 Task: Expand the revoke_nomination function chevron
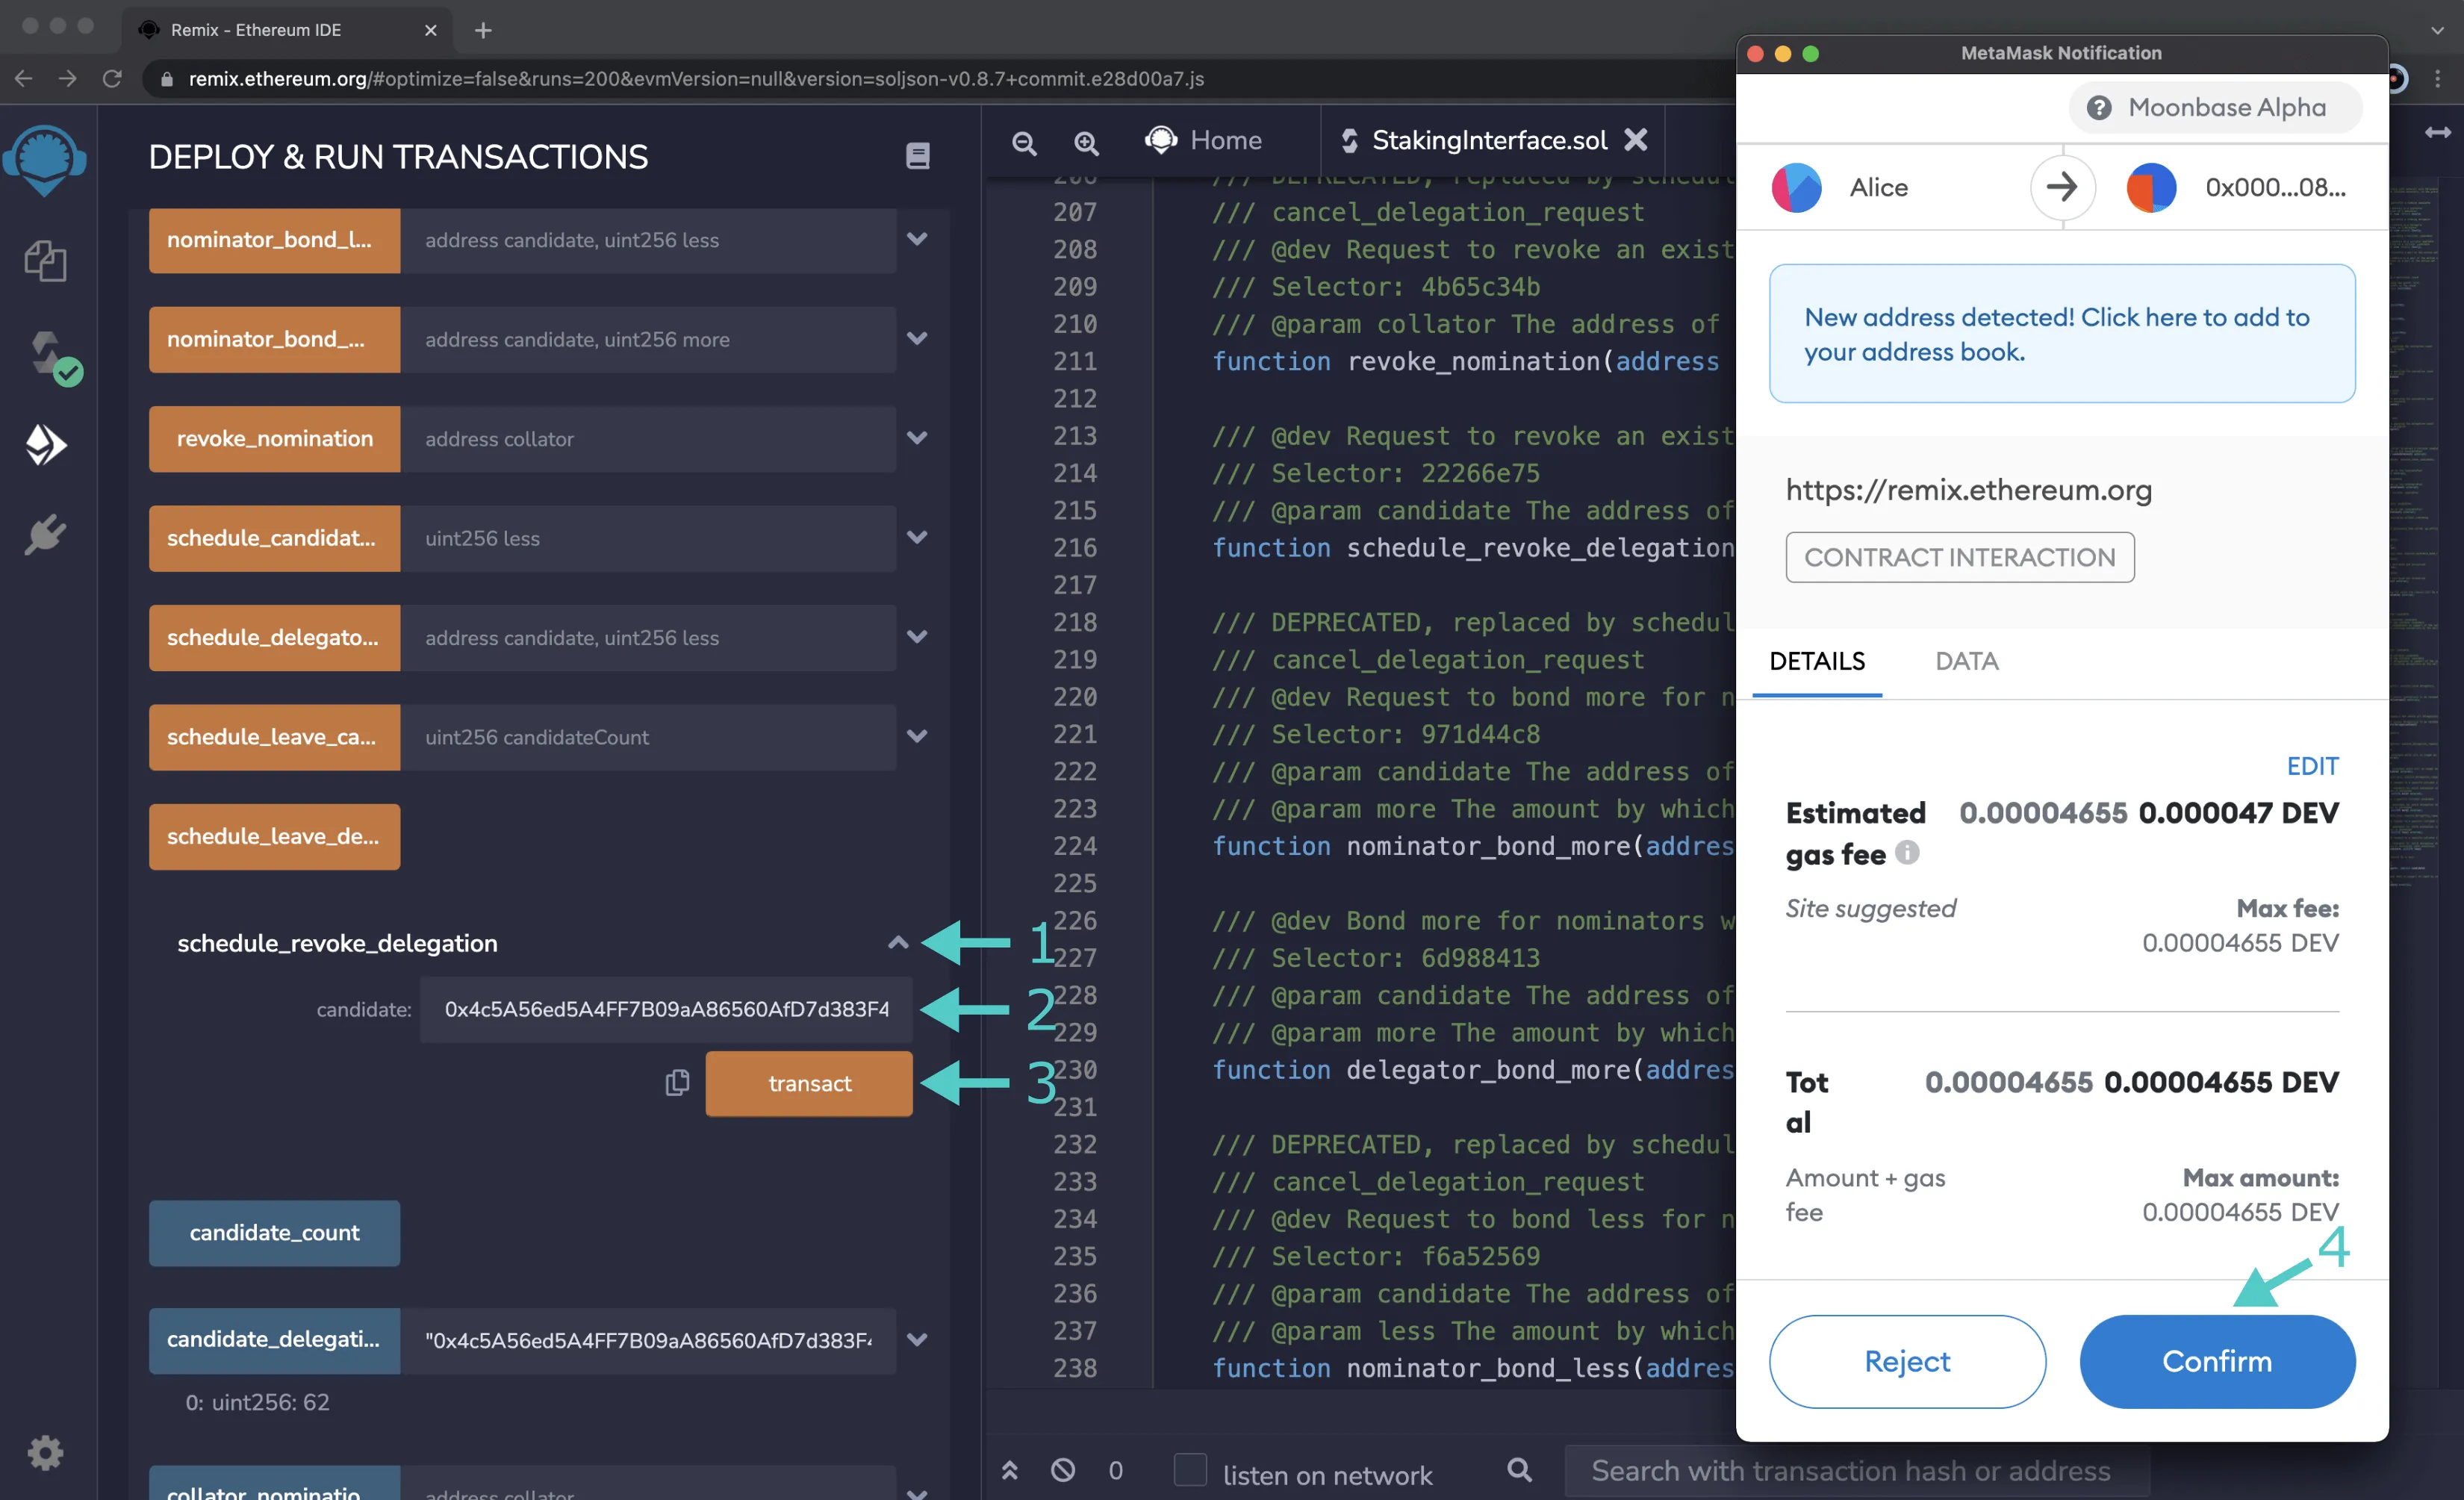pyautogui.click(x=917, y=437)
